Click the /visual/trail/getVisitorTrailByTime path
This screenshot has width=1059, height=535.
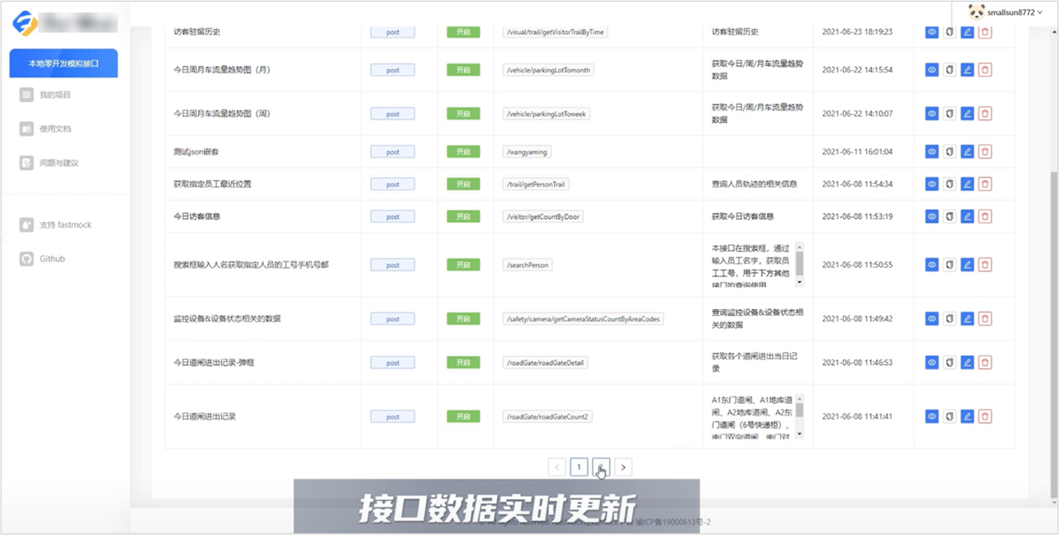pyautogui.click(x=555, y=32)
